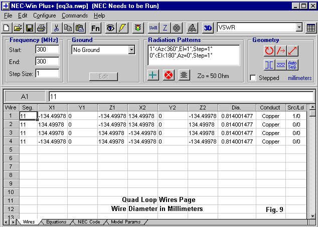Click the Print toolbar icon
The image size is (318, 227).
click(x=41, y=27)
